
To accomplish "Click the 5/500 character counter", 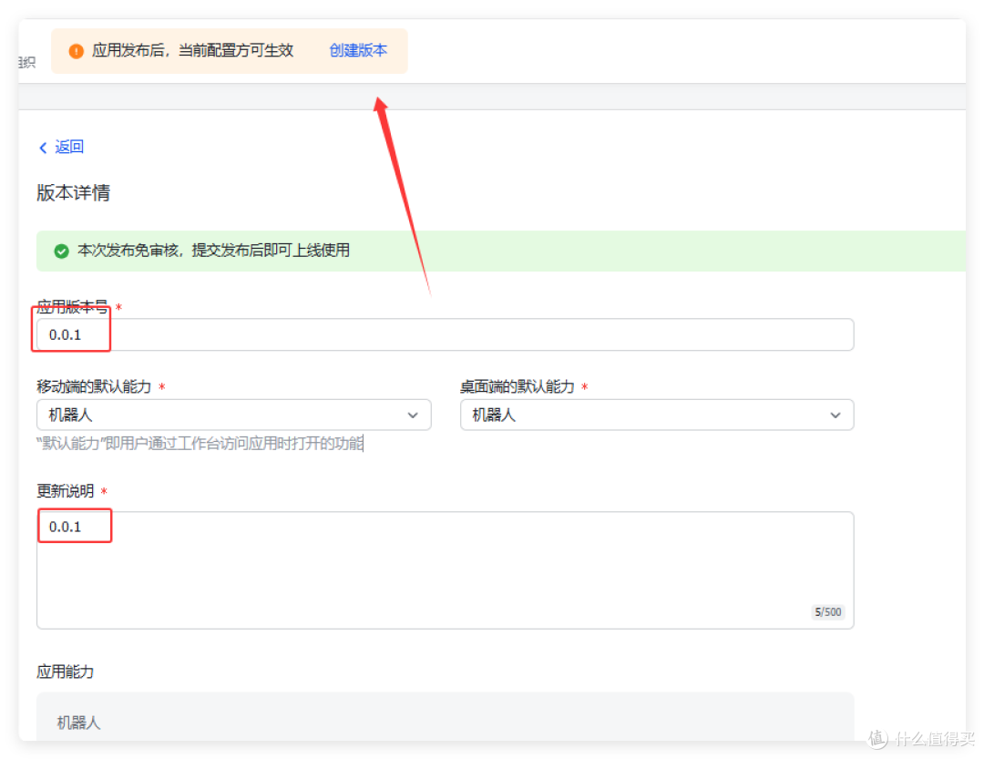I will pyautogui.click(x=827, y=612).
